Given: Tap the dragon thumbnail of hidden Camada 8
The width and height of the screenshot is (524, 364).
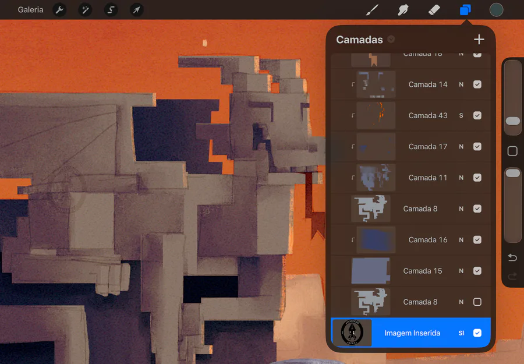Looking at the screenshot, I should click(371, 302).
